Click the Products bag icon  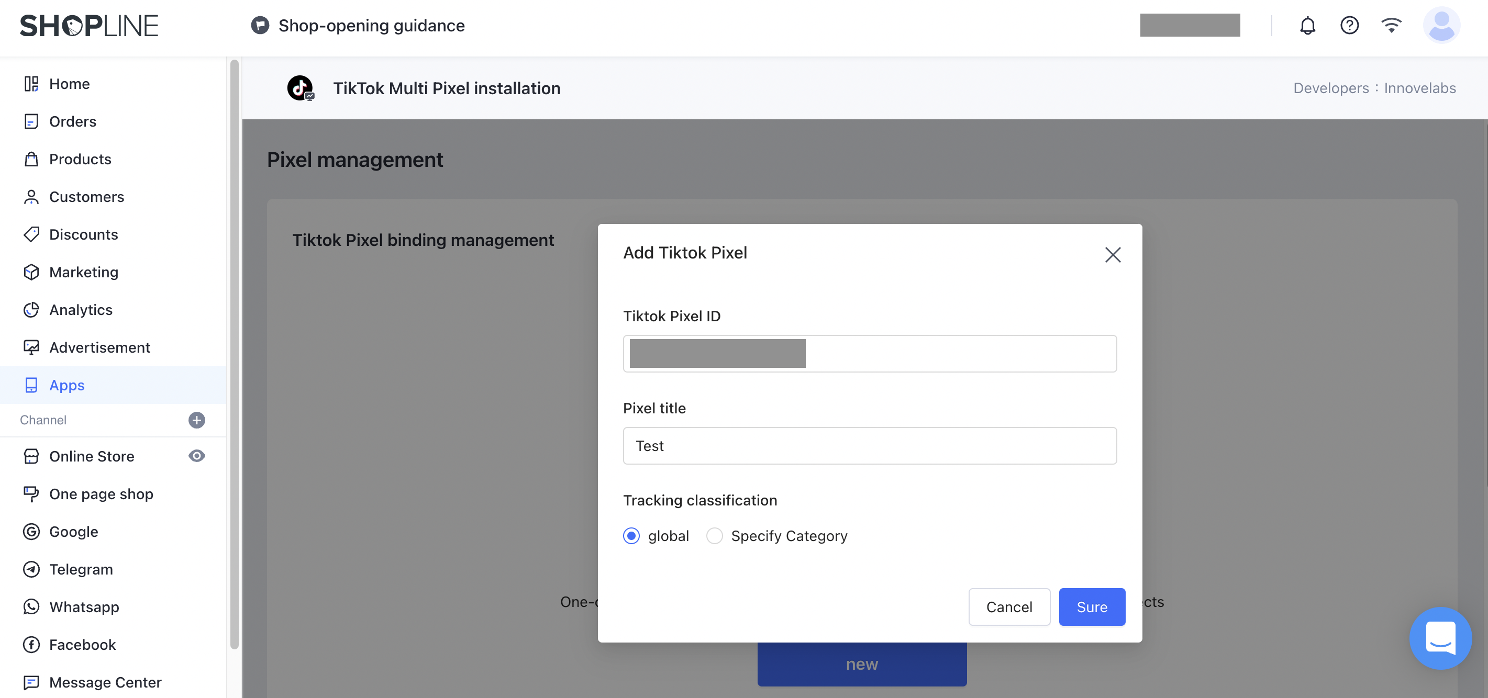(31, 159)
